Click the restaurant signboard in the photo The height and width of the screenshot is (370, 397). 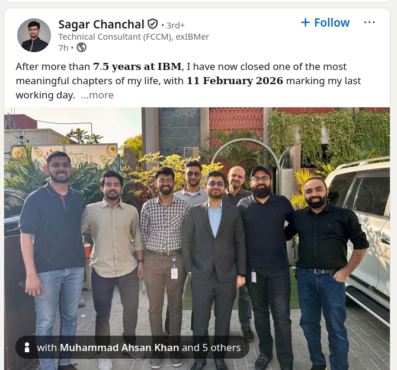click(x=73, y=154)
